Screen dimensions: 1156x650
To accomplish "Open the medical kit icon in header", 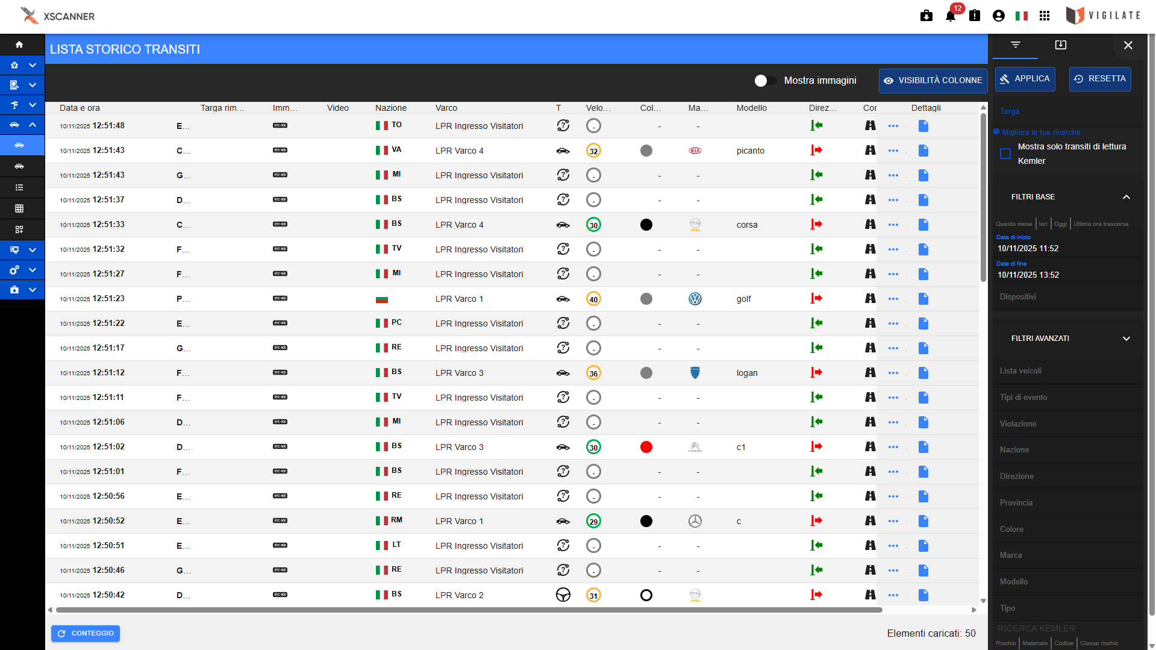I will (x=926, y=16).
